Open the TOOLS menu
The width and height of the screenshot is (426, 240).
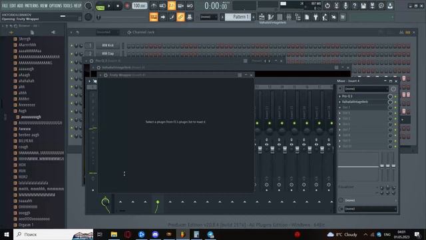tap(68, 5)
